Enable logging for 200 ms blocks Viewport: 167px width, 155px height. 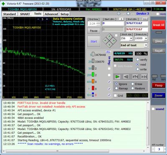click(109, 75)
